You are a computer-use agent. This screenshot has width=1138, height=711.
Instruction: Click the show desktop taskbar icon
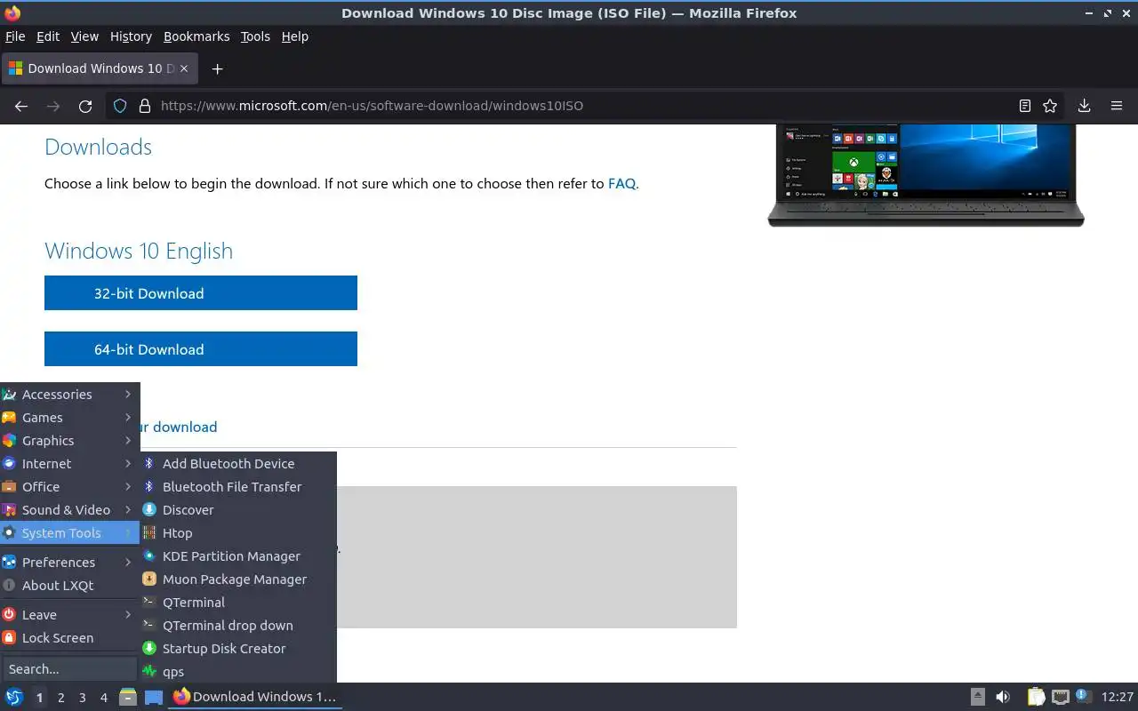[x=154, y=697]
